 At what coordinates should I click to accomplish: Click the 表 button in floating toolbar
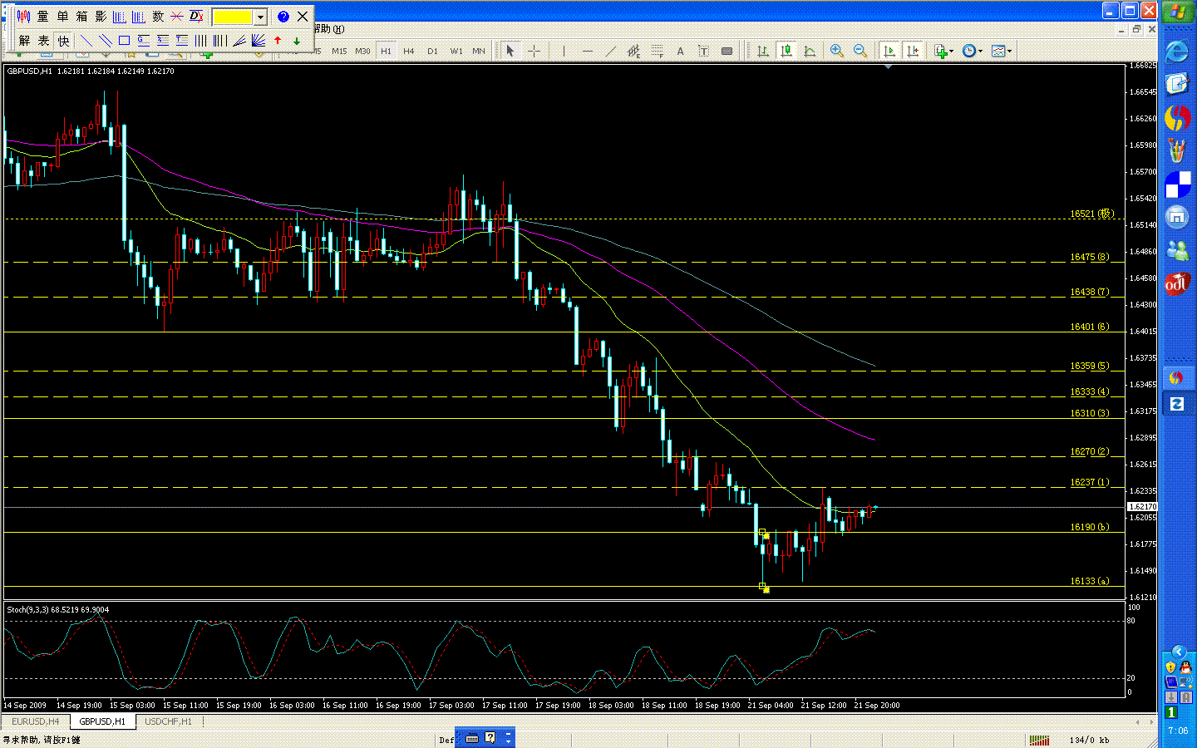[43, 40]
